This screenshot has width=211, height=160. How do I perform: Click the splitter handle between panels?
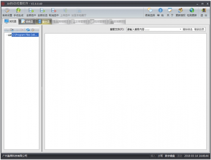click(42, 88)
